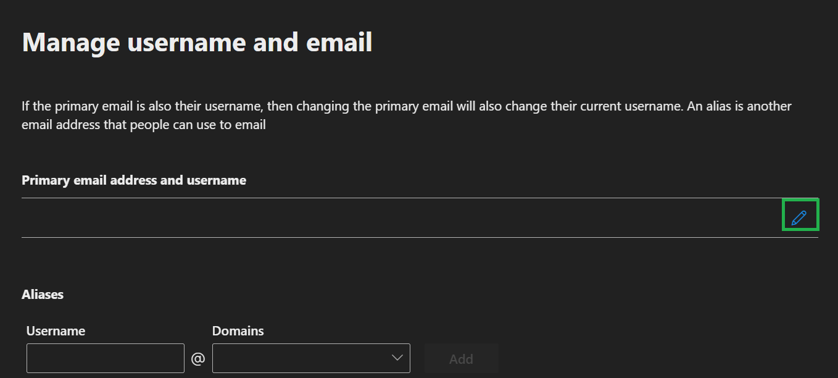Image resolution: width=838 pixels, height=378 pixels.
Task: Click the pencil edit icon for primary email
Action: click(799, 217)
